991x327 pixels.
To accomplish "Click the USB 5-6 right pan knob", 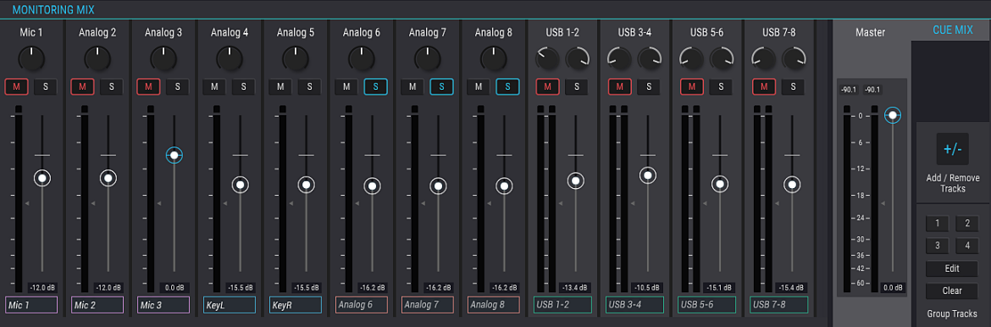I will [x=721, y=58].
